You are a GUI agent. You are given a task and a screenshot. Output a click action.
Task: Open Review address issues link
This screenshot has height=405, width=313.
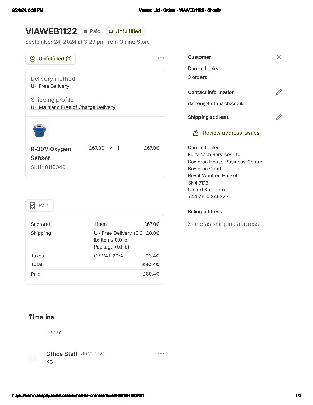pyautogui.click(x=231, y=133)
